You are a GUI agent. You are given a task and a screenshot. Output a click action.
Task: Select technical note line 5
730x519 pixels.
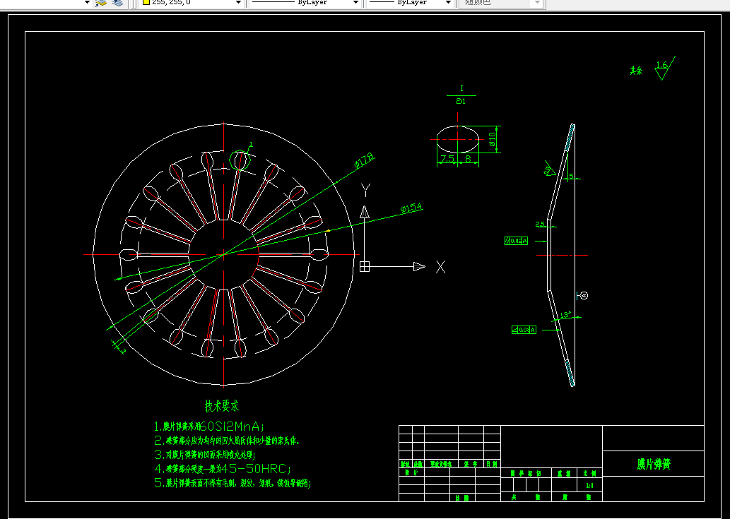[232, 483]
